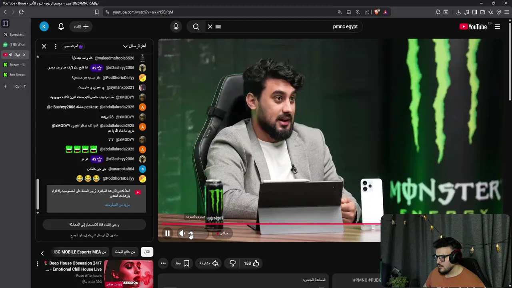Image resolution: width=512 pixels, height=288 pixels.
Task: Pause the live video
Action: coord(168,233)
